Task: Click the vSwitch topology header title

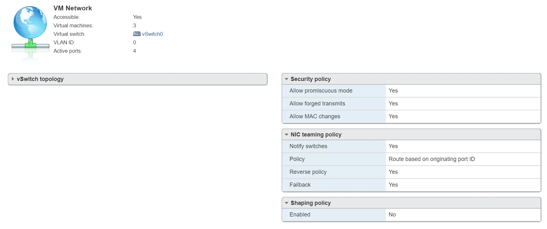Action: (40, 79)
